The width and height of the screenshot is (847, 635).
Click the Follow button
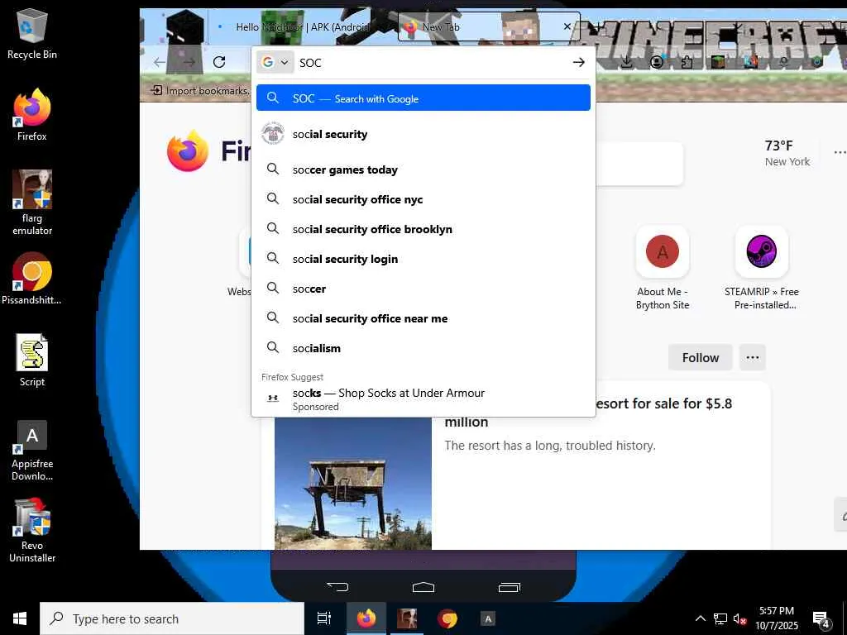tap(700, 357)
